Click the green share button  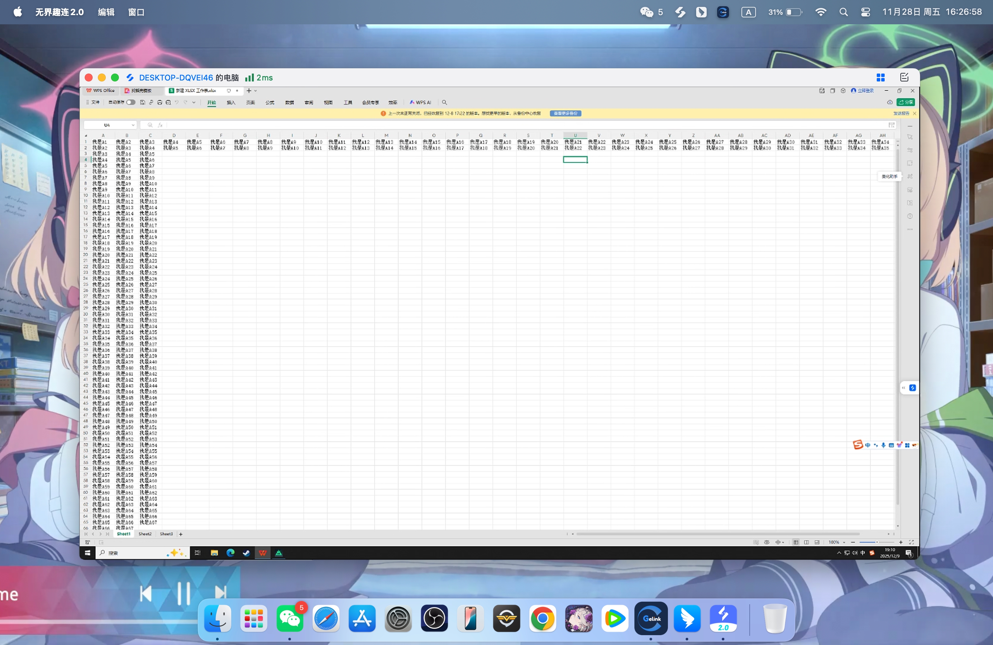(x=906, y=102)
